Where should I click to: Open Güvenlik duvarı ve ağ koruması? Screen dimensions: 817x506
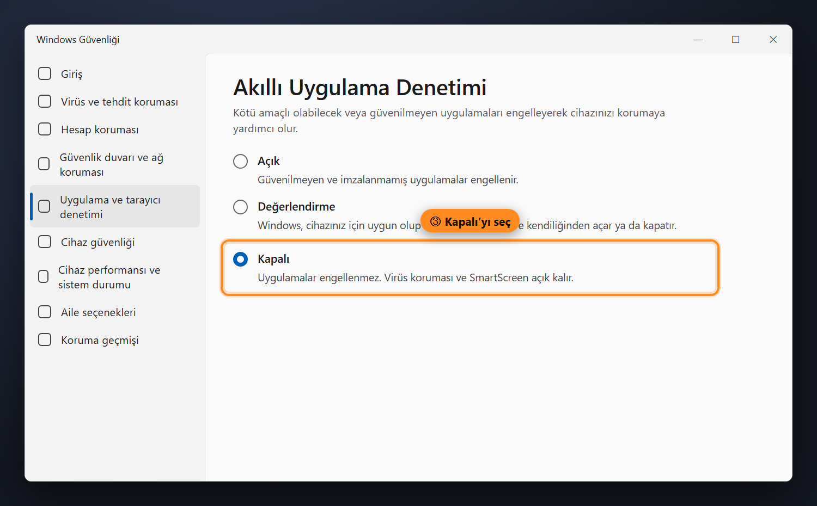tap(115, 164)
